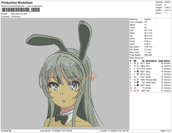Screen dimensions: 172x133
Task: Select the Grey thread swatch in row 4
Action: (138, 71)
